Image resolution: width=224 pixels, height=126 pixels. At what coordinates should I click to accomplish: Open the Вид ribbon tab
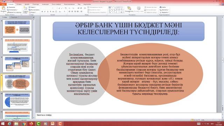tap(79, 4)
